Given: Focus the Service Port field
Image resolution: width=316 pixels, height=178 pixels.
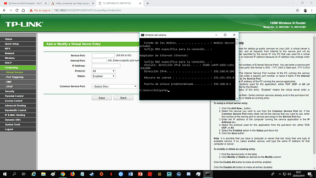Looking at the screenshot, I should point(103,56).
